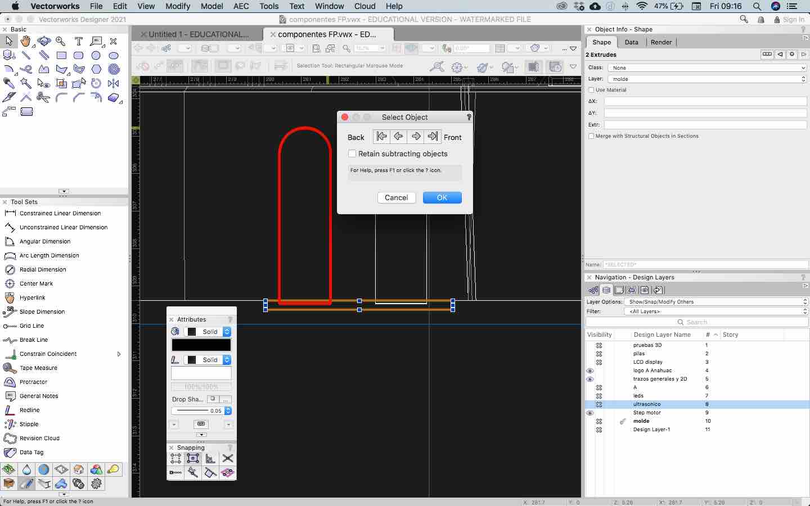Open the Class dropdown in Object Info

point(707,67)
